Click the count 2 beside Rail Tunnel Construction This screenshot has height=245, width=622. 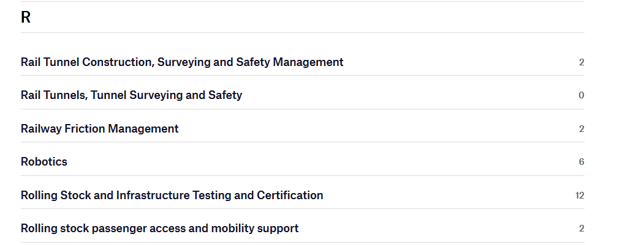(x=581, y=62)
